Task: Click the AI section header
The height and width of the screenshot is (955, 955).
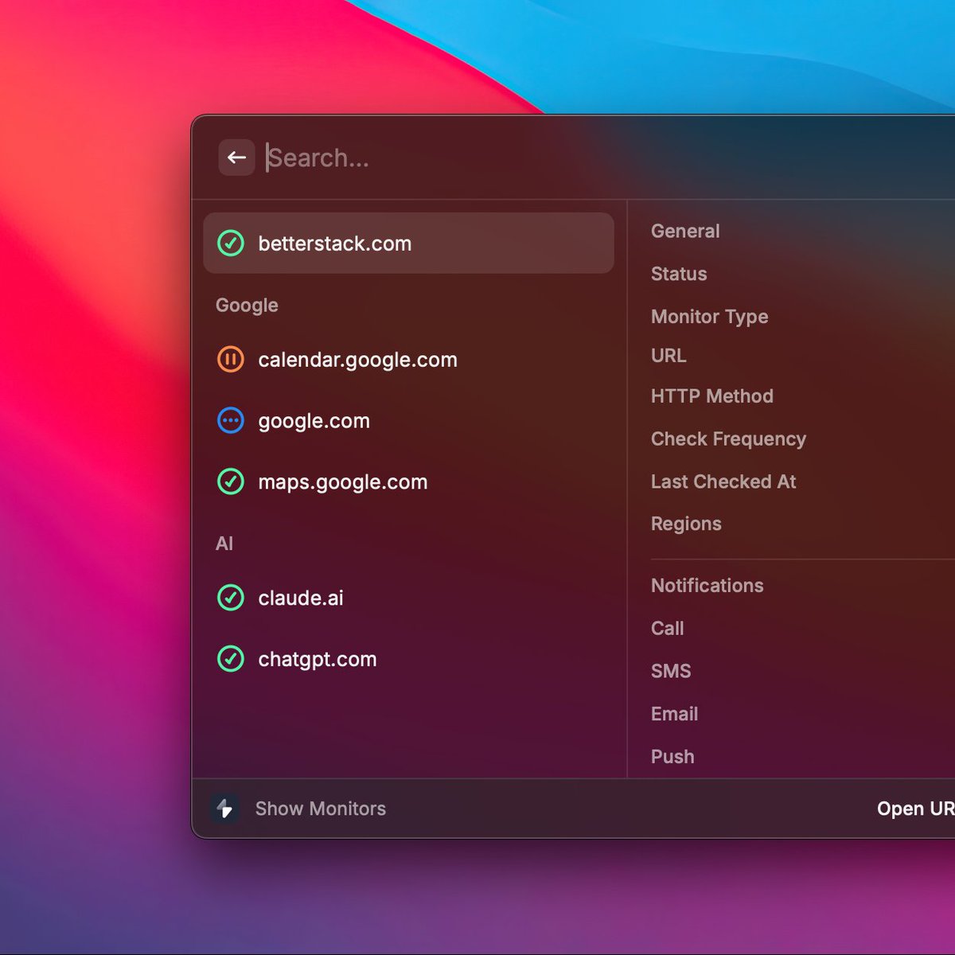Action: click(224, 544)
